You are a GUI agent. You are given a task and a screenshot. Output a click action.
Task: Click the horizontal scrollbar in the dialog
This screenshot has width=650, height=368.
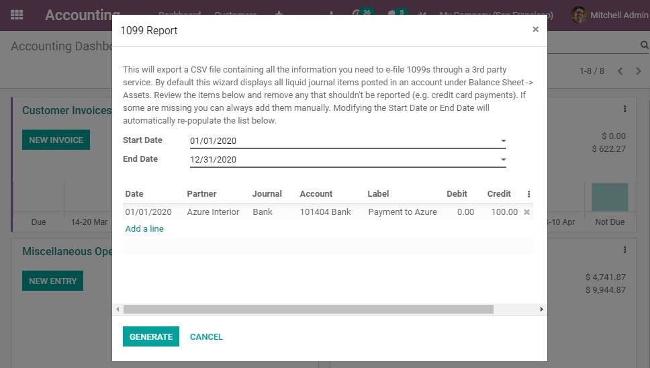308,309
